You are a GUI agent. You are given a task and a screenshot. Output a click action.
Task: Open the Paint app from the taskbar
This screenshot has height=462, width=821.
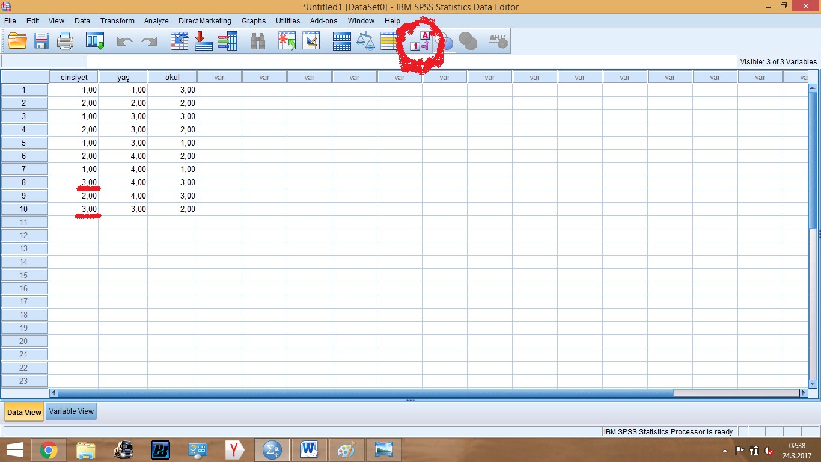tap(346, 450)
